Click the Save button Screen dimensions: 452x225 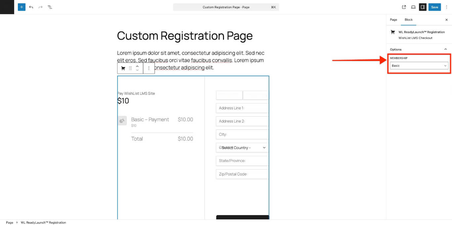click(434, 7)
